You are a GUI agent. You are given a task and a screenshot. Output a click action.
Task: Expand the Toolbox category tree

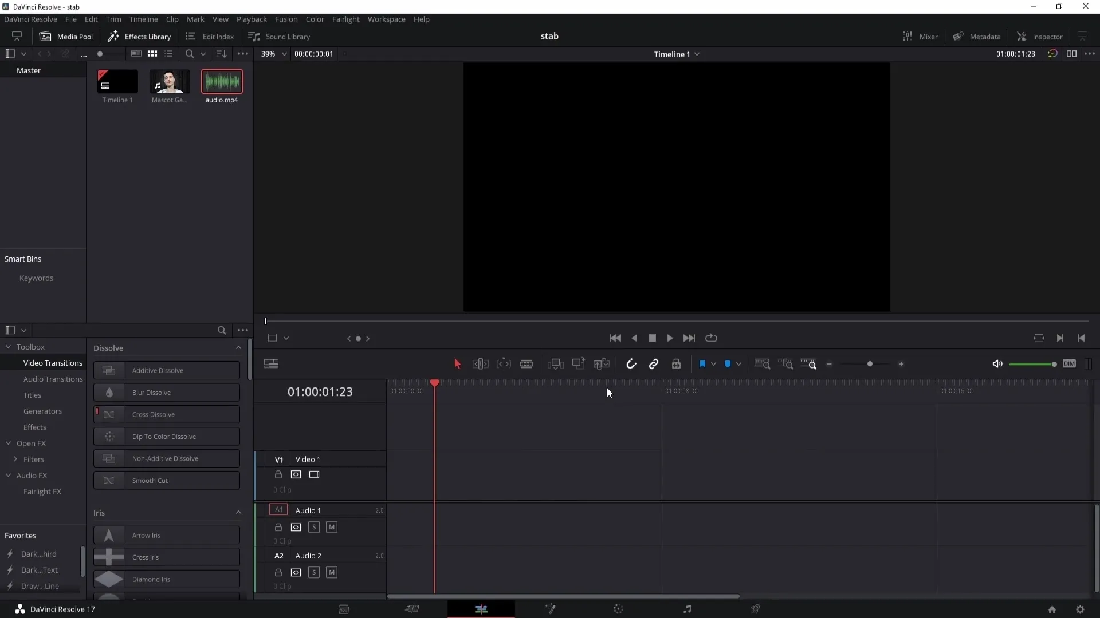click(x=9, y=346)
